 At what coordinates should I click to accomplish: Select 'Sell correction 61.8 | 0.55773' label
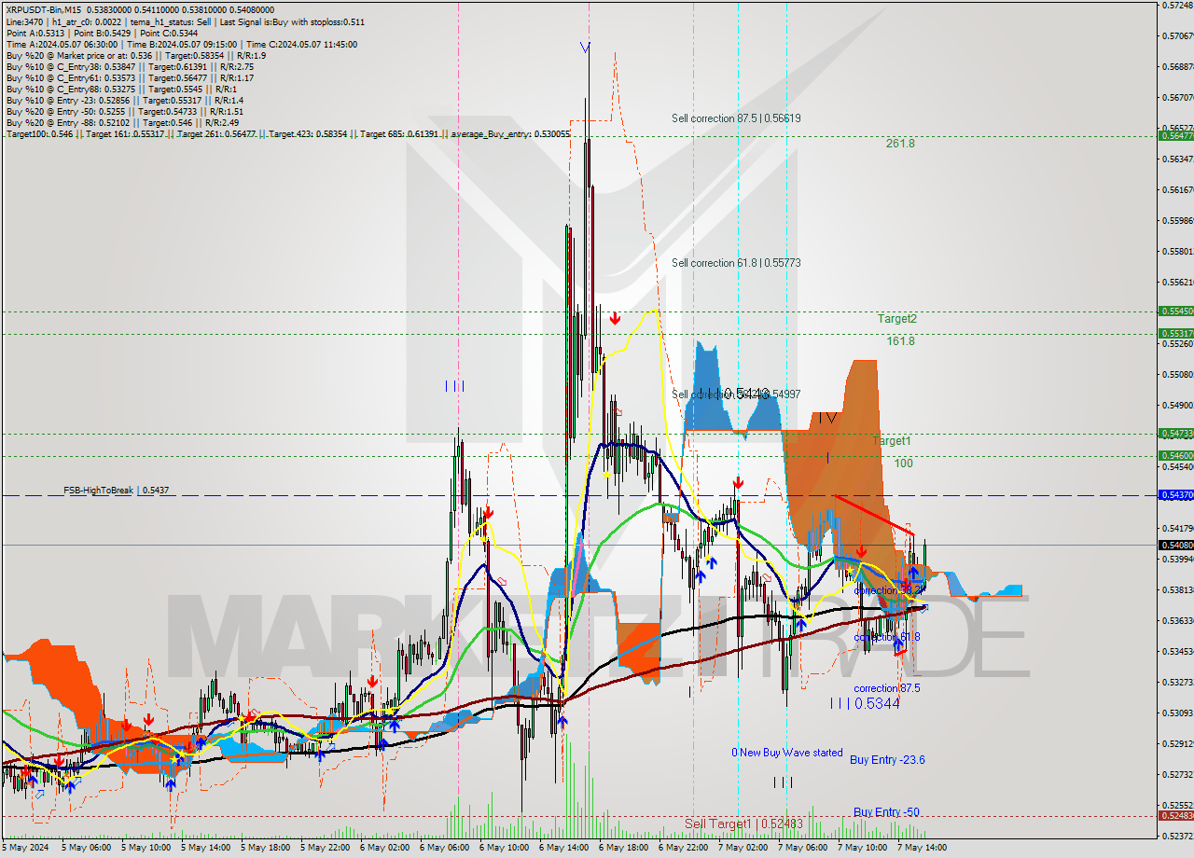[x=736, y=263]
